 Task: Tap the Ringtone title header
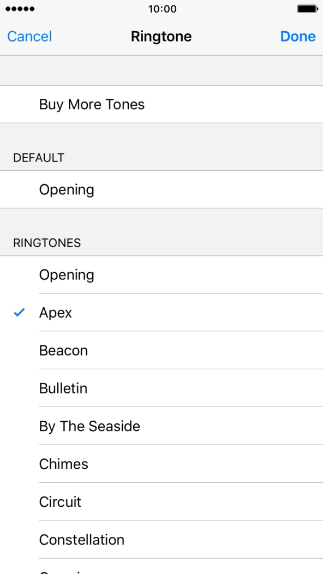click(x=161, y=37)
